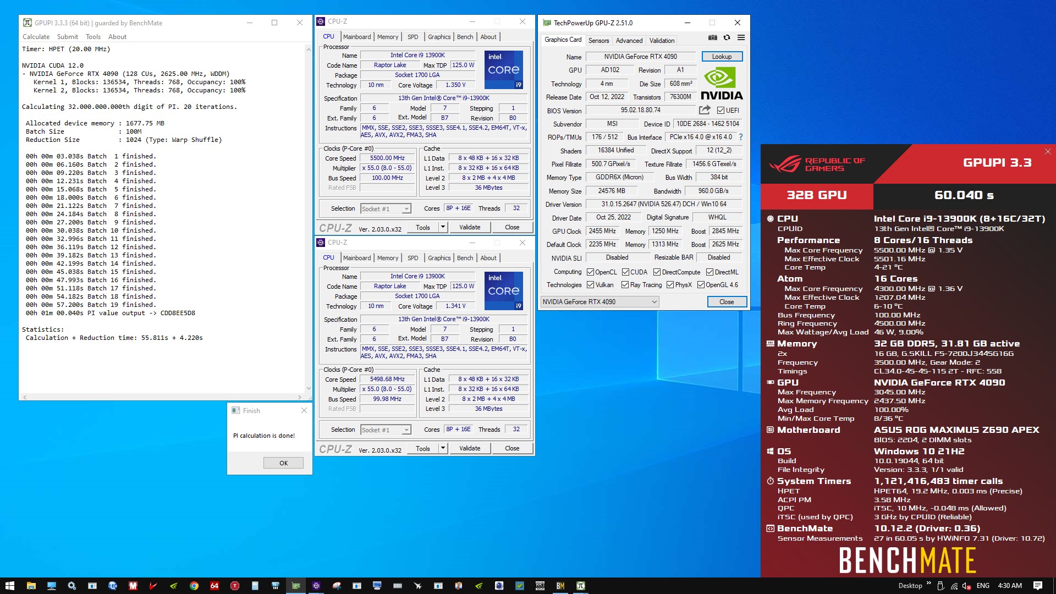Open the Bench tab in upper CPU-Z
The height and width of the screenshot is (594, 1056).
pyautogui.click(x=465, y=37)
